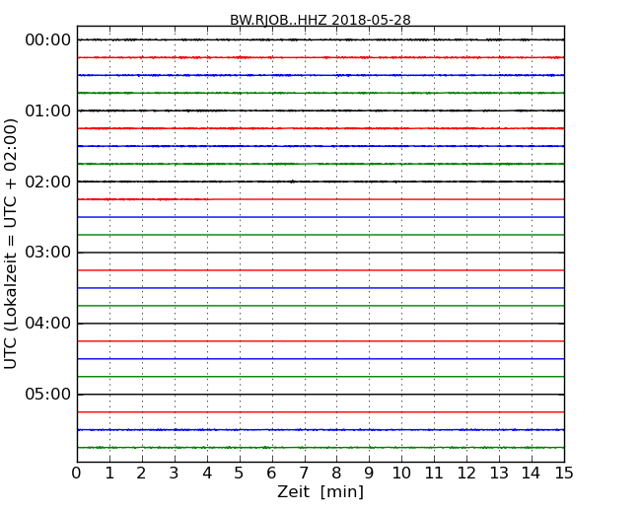
Task: Select the 00:00 y-axis time label
Action: (x=48, y=40)
